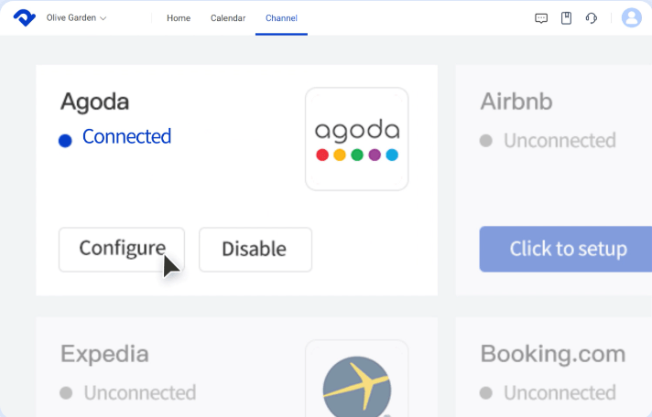The image size is (652, 417).
Task: Click the Agoda logo thumbnail
Action: pyautogui.click(x=357, y=139)
